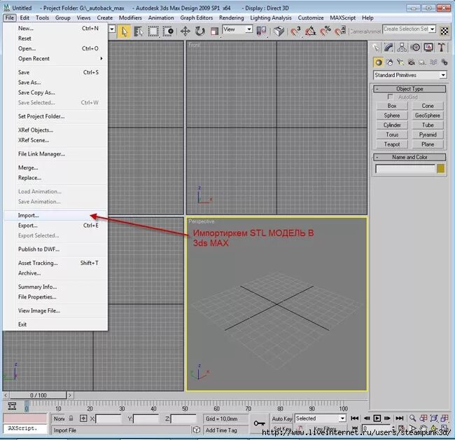
Task: Toggle the Auto Key button
Action: pos(281,418)
